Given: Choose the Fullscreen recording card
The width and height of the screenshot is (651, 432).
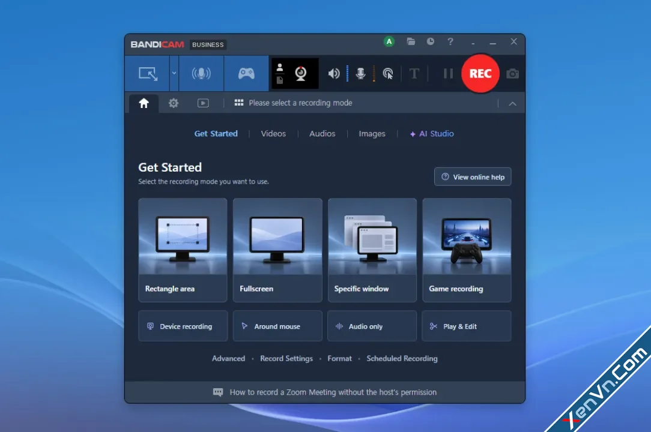Looking at the screenshot, I should click(277, 250).
